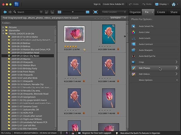The image size is (181, 135).
Task: Click the orange star badge on the 9/23/2009 11:48 AM photo
Action: click(x=118, y=113)
